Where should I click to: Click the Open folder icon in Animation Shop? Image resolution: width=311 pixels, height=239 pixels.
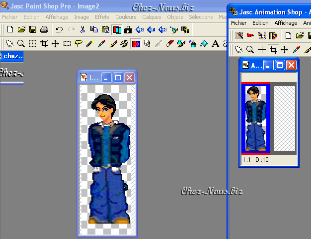[x=300, y=36]
